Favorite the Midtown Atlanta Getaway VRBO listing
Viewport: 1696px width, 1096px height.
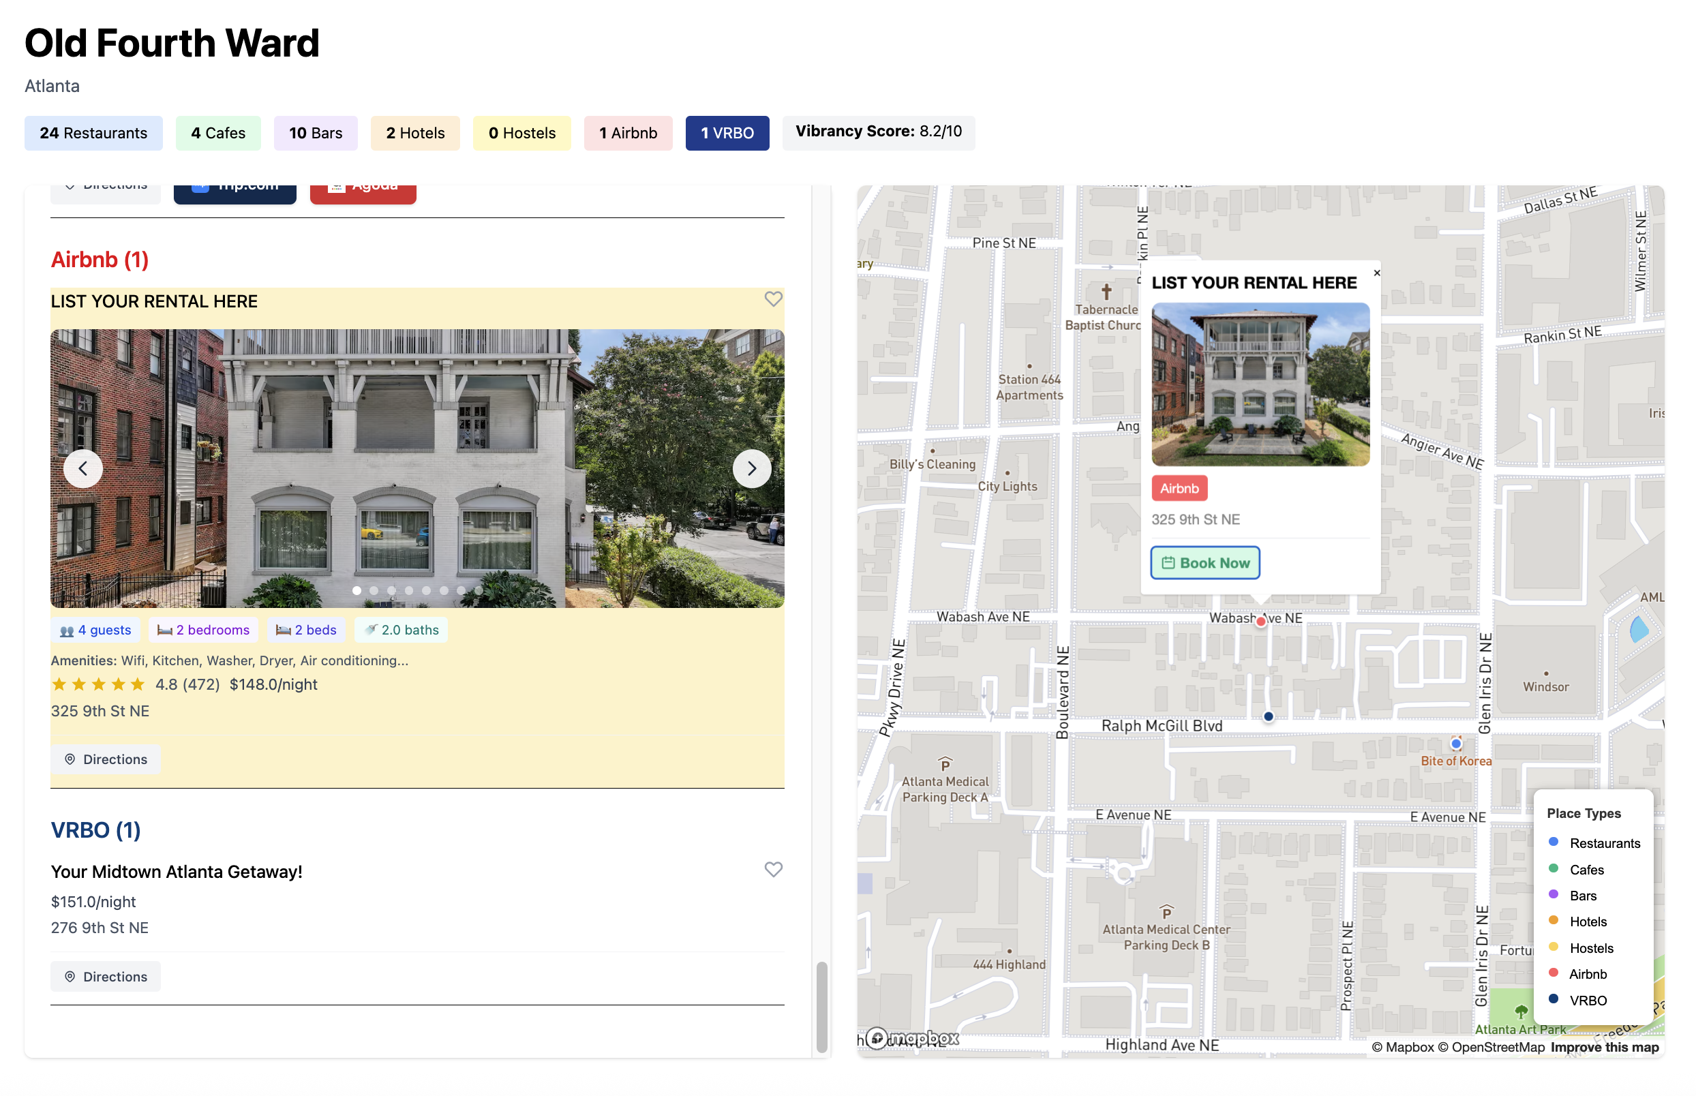[773, 869]
